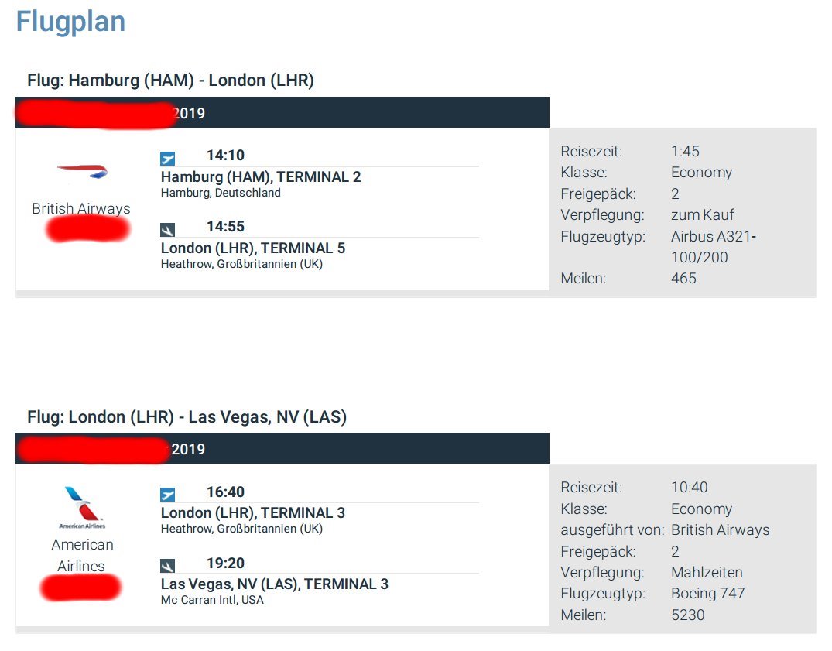This screenshot has height=651, width=832.
Task: Click the American Airlines tail logo
Action: click(81, 503)
